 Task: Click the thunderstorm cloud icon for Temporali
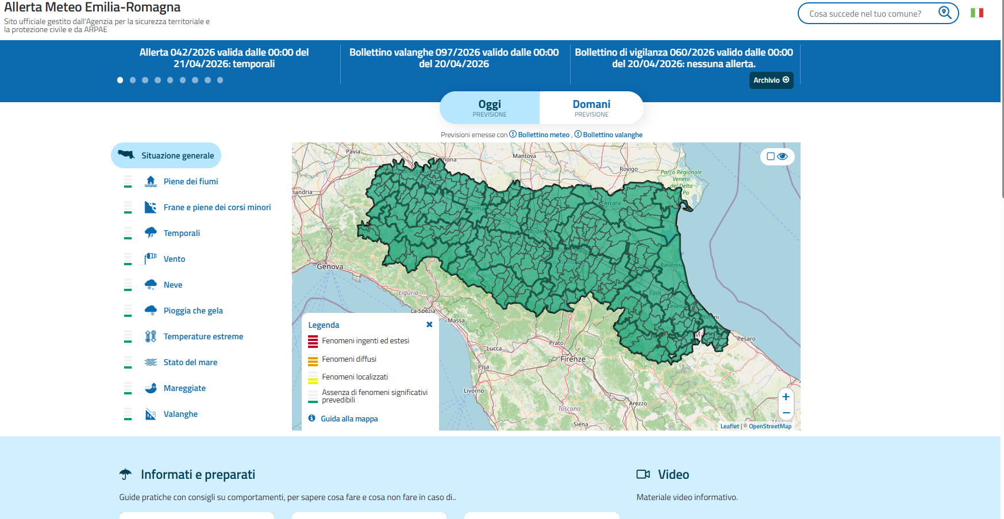151,233
